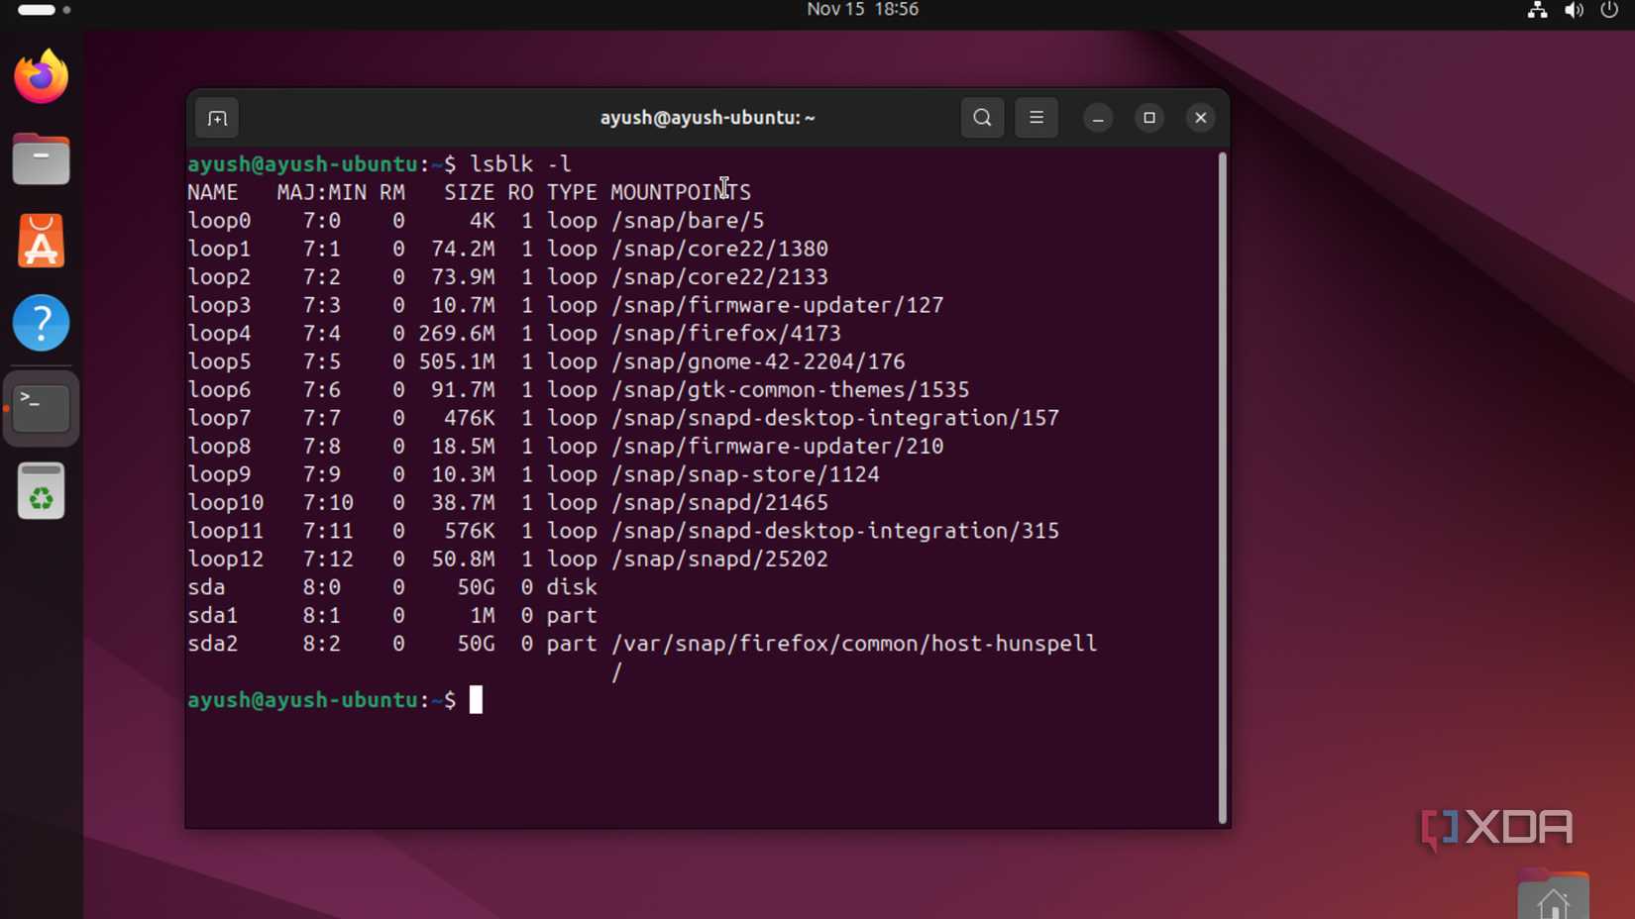
Task: Click the terminal command prompt cursor
Action: coord(477,700)
